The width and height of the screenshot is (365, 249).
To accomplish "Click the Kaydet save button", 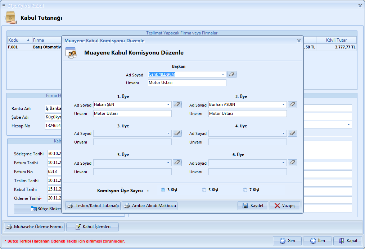I will point(253,206).
